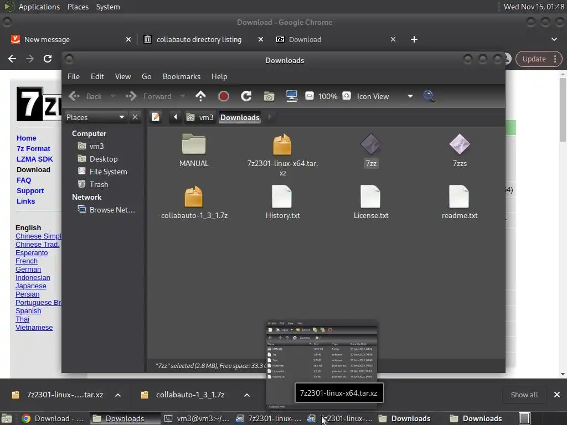Select the 7z2301-linux-x64.tar.xz archive icon

(282, 144)
